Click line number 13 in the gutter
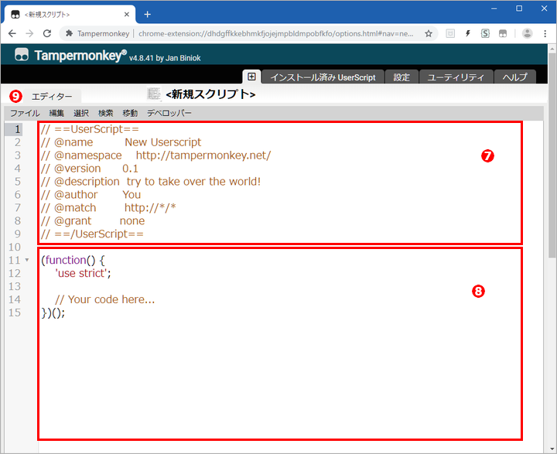The image size is (557, 454). pyautogui.click(x=15, y=286)
